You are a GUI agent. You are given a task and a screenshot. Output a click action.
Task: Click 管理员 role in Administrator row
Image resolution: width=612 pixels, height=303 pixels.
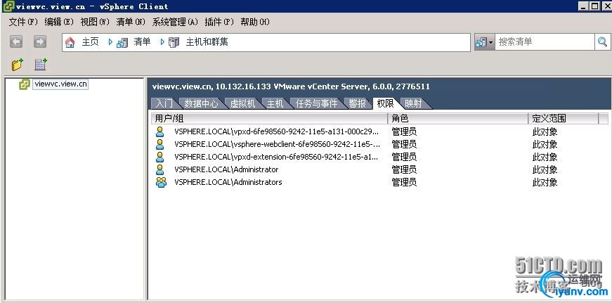click(404, 169)
